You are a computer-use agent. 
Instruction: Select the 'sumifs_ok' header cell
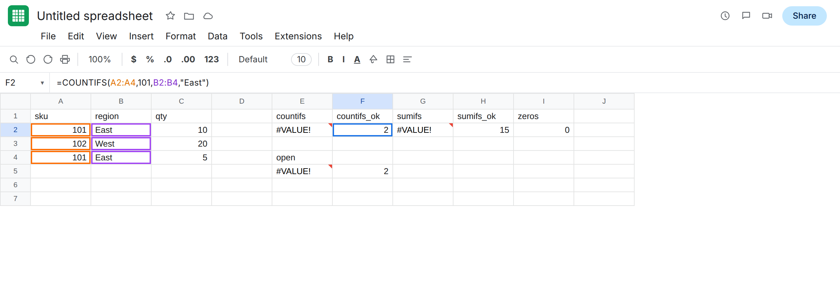pos(483,116)
